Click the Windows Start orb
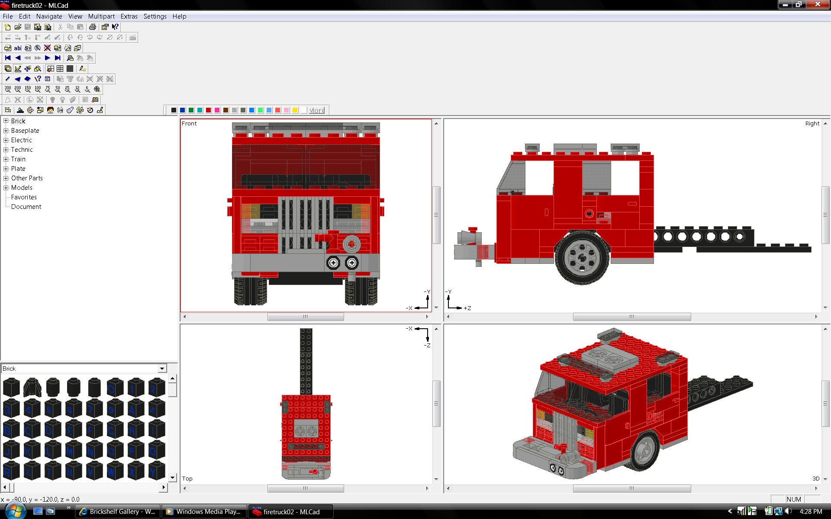Viewport: 831px width, 519px height. (x=15, y=511)
